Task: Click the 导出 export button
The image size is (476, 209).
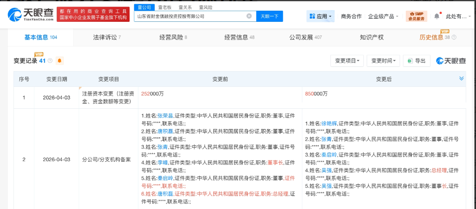Action: point(417,61)
